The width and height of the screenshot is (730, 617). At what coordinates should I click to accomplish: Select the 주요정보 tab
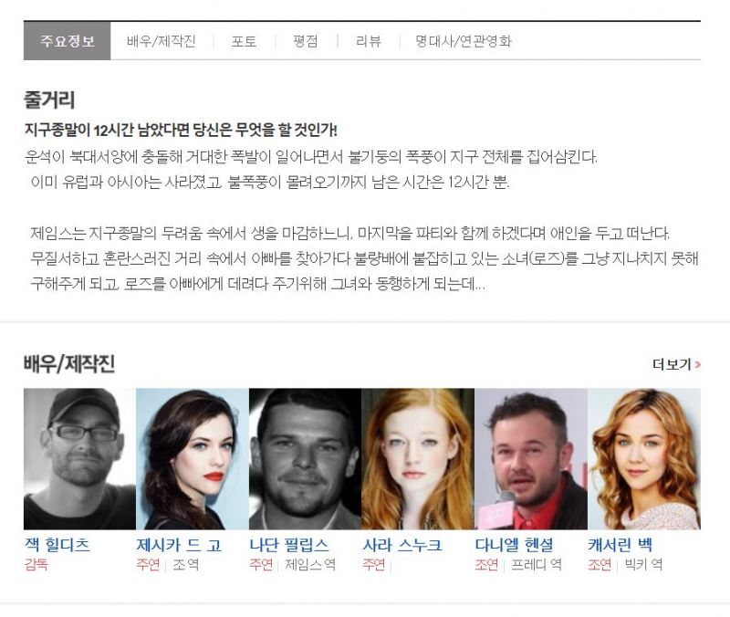click(x=67, y=41)
